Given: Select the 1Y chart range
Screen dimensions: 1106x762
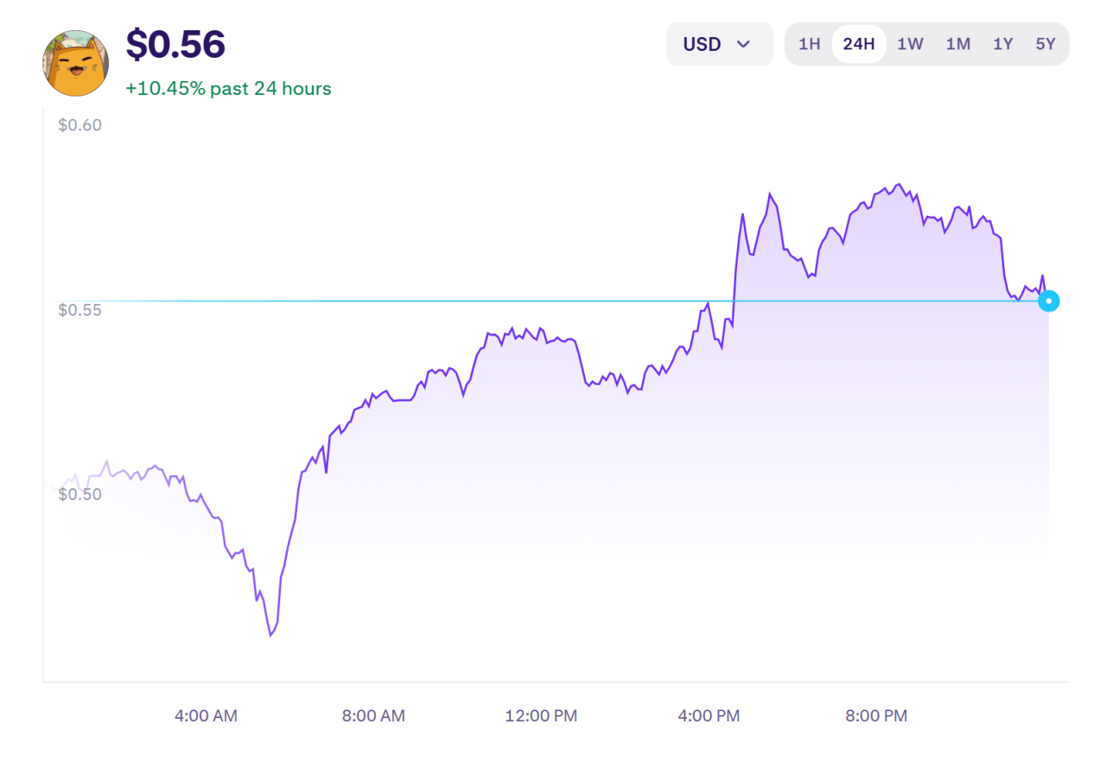Looking at the screenshot, I should coord(1002,44).
